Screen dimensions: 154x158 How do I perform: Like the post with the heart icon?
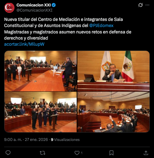(x=77, y=153)
